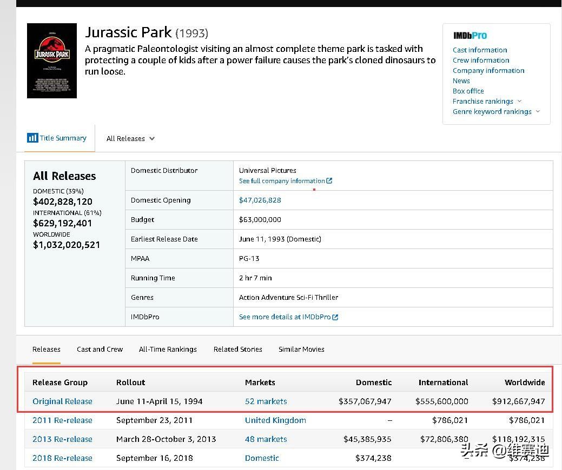
Task: Select the $63,000,000 budget value
Action: coord(260,220)
